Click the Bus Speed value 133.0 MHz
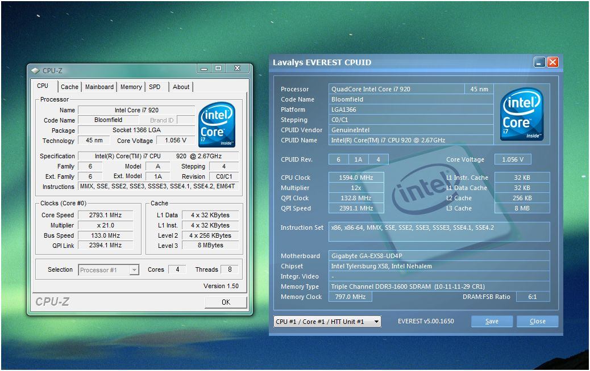590x371 pixels. (x=105, y=235)
